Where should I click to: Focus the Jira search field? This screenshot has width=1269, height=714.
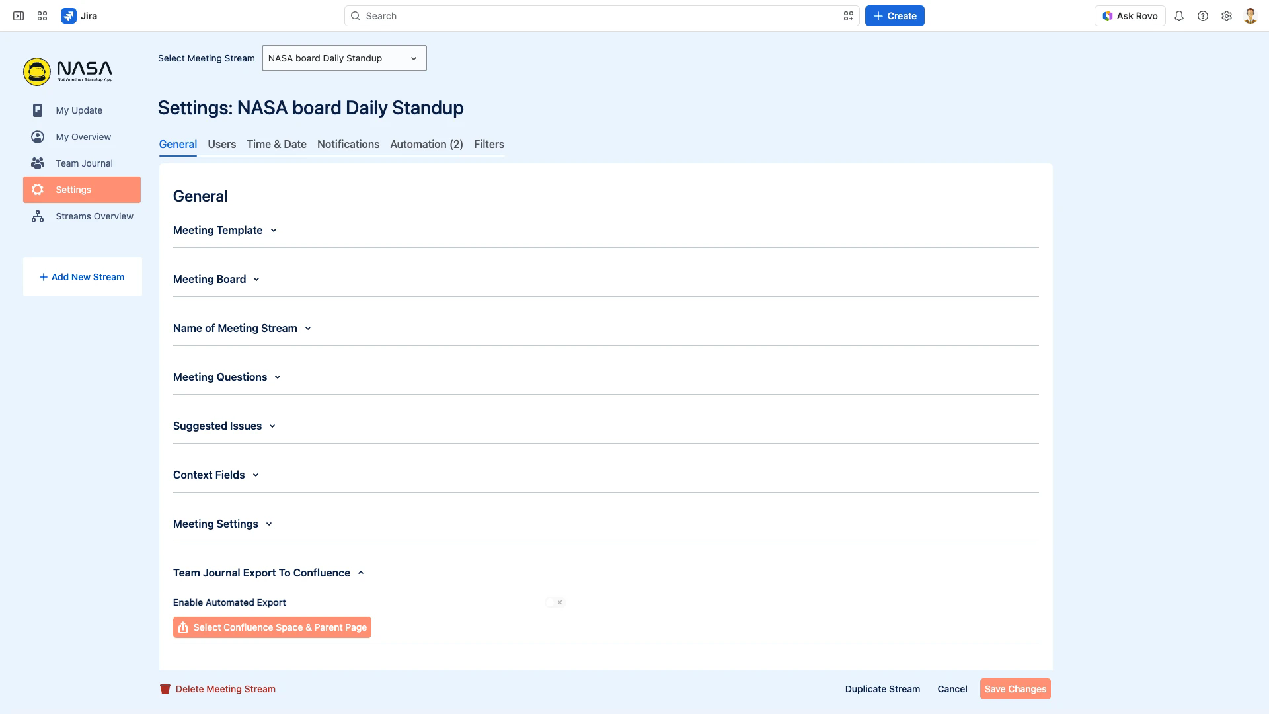point(601,16)
